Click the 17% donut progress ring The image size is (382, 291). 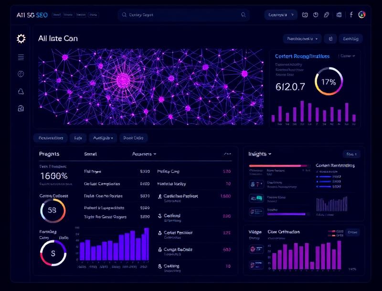tap(328, 82)
